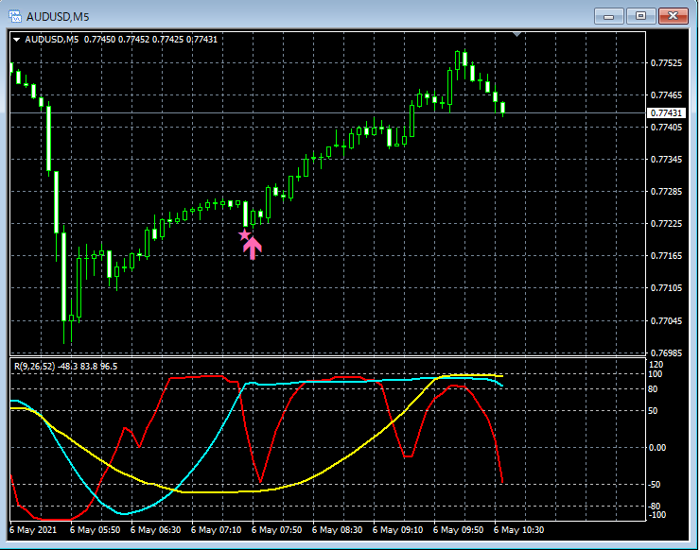Click time axis label 6 May 07:10
The image size is (700, 550).
216,530
